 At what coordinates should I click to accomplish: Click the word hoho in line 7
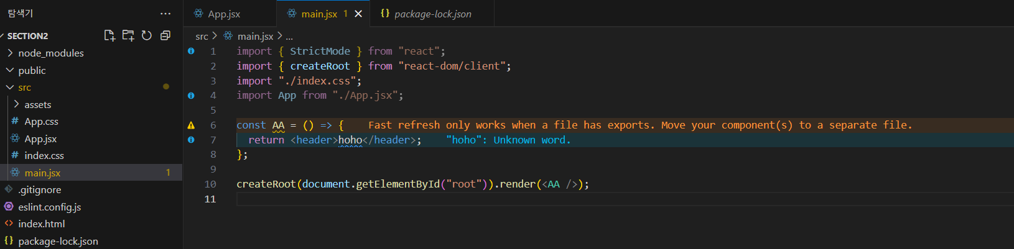[x=350, y=140]
